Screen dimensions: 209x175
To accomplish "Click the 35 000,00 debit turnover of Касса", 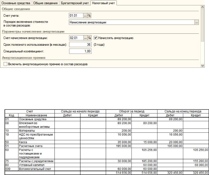I will pyautogui.click(x=124, y=142).
